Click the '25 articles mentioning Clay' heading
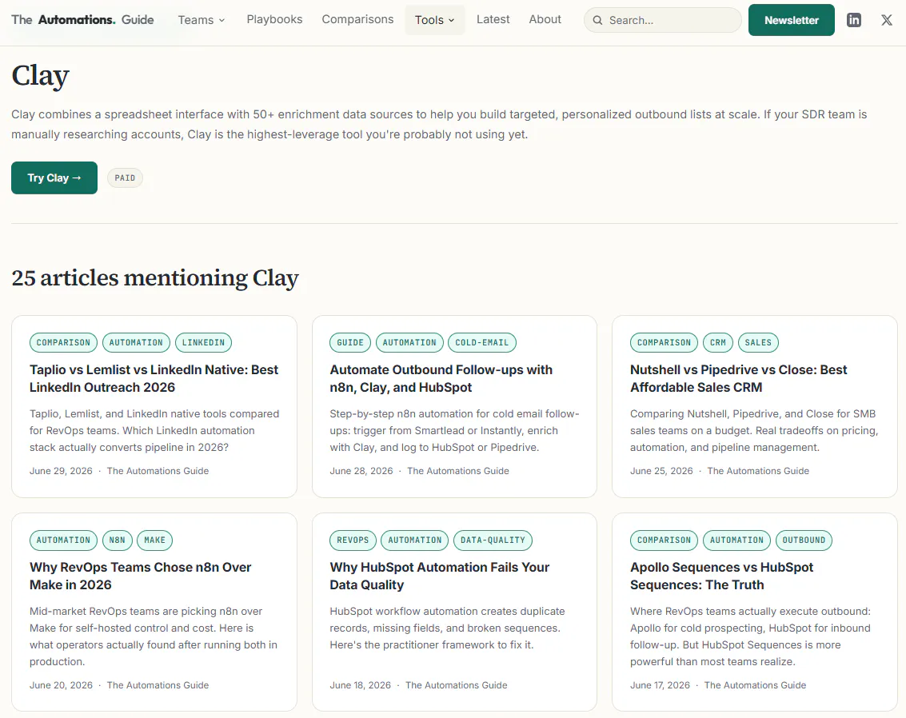906x718 pixels. (x=155, y=278)
